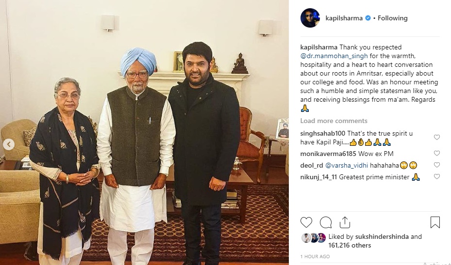Like deol_rd's comment heart

436,165
